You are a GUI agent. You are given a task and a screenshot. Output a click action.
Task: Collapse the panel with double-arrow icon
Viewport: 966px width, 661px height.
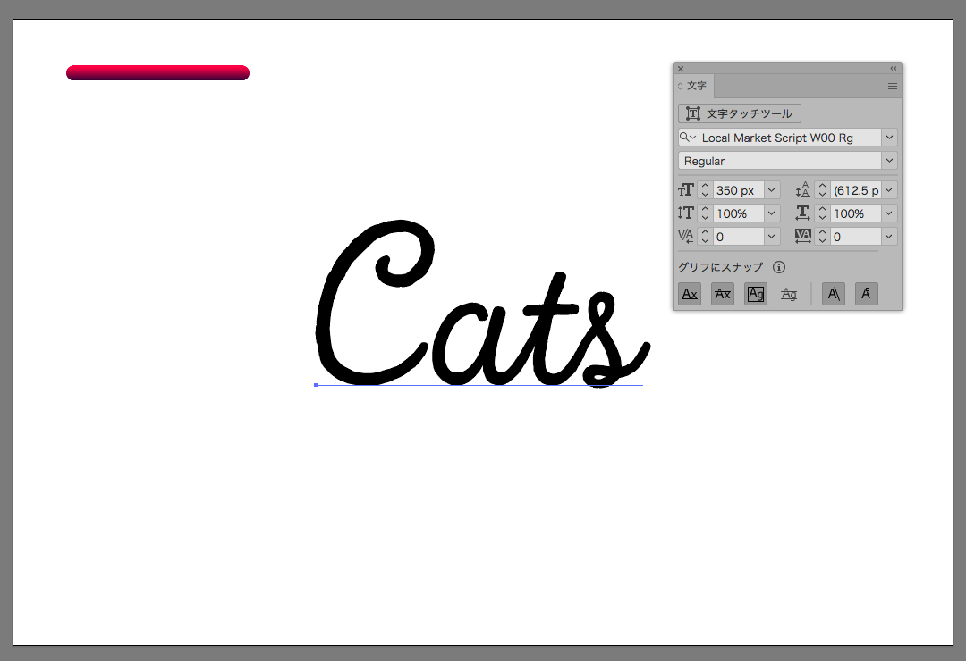(893, 69)
